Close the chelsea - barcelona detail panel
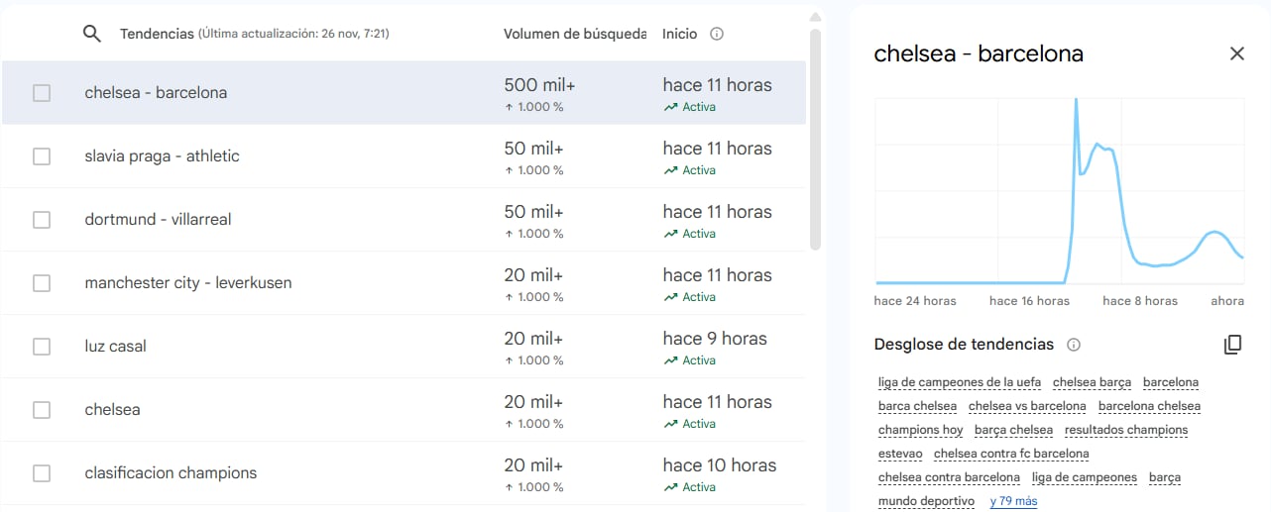The image size is (1271, 512). [x=1236, y=53]
